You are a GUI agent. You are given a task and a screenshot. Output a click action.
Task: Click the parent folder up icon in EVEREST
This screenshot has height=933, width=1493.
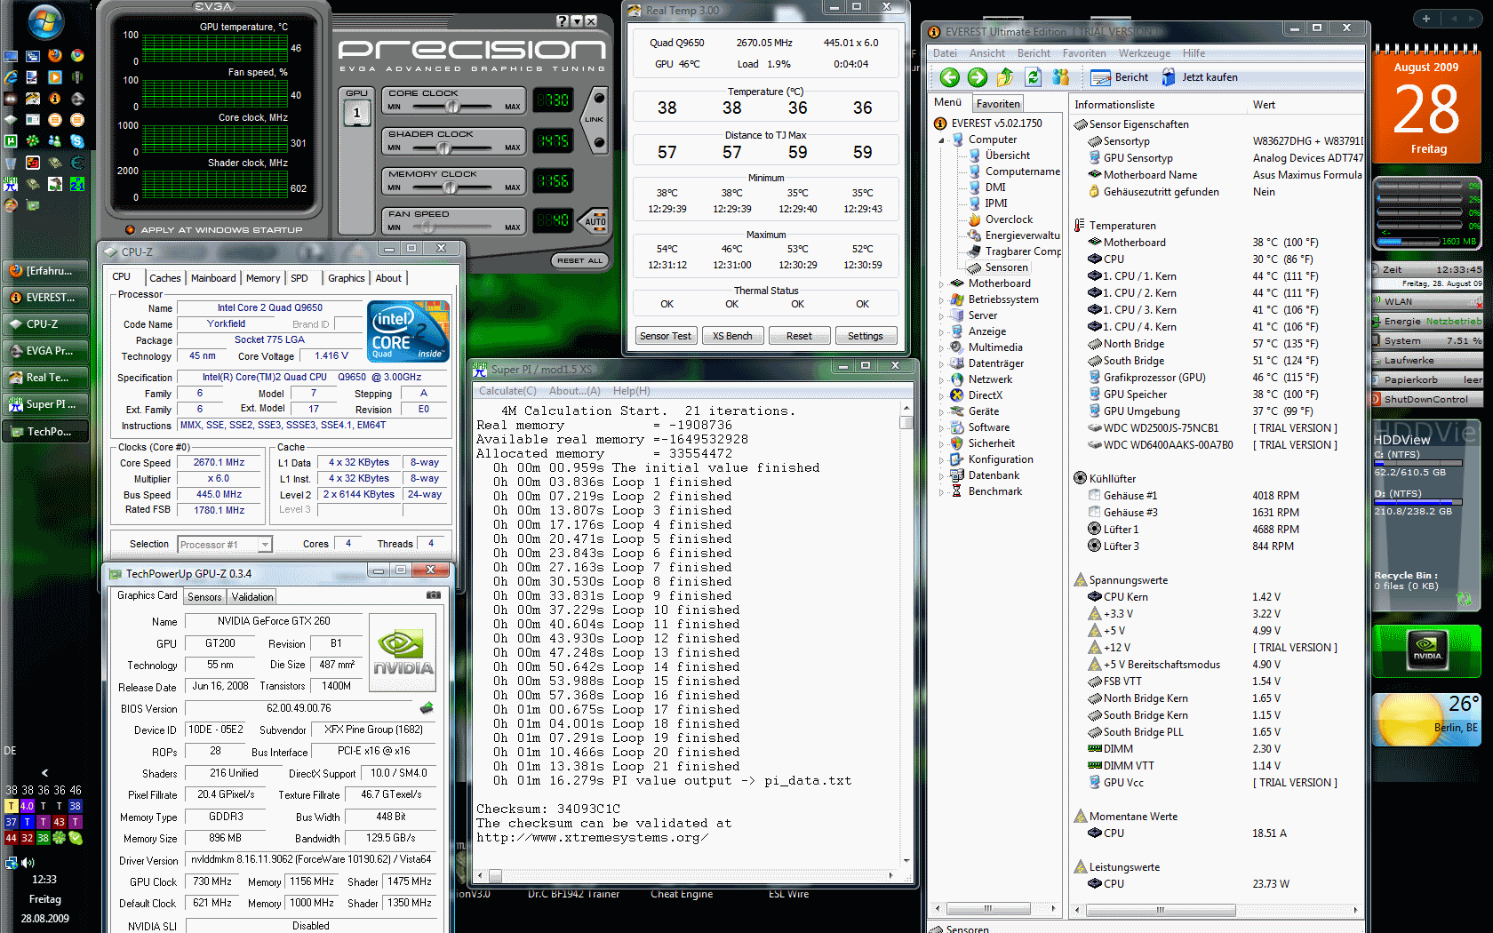click(x=1005, y=77)
